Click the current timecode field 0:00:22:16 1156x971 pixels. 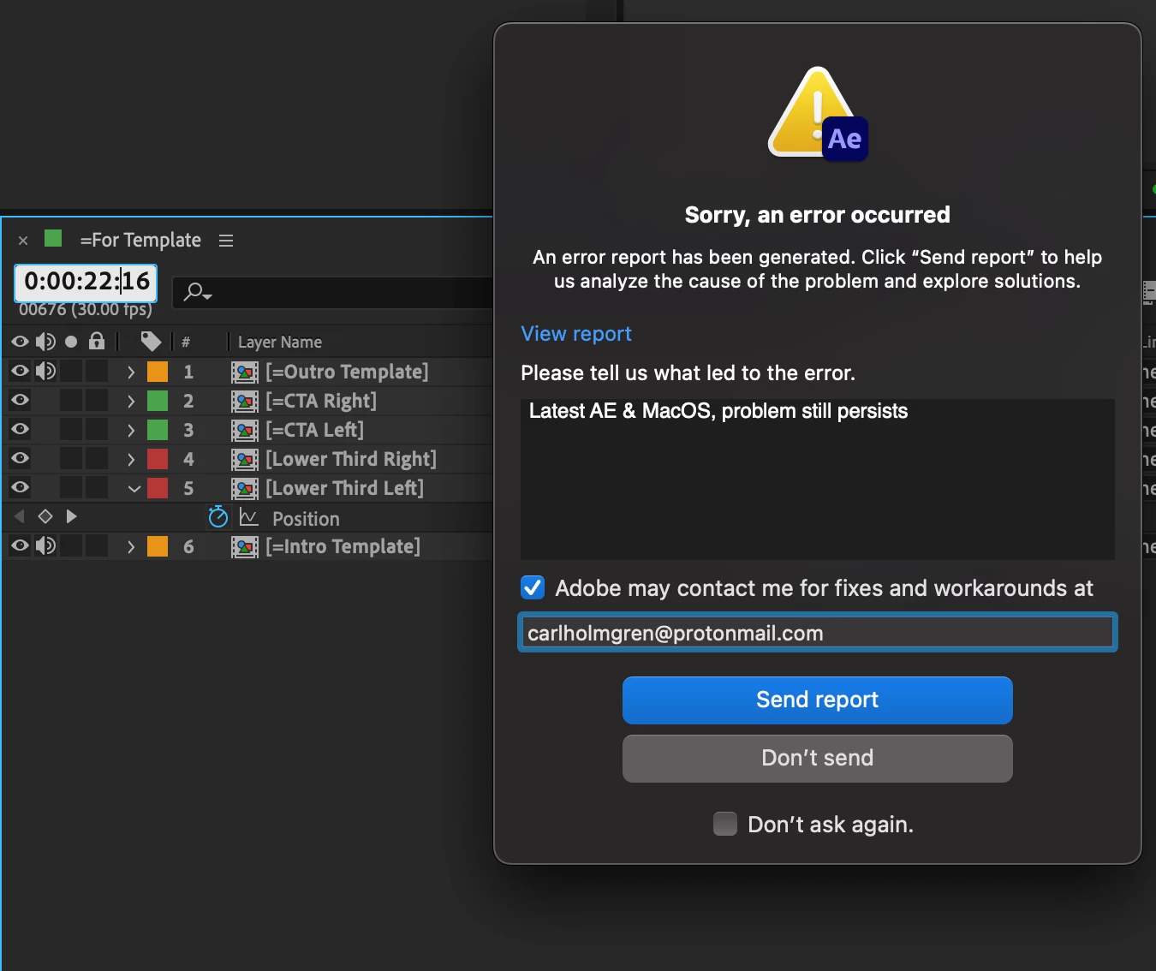coord(86,282)
